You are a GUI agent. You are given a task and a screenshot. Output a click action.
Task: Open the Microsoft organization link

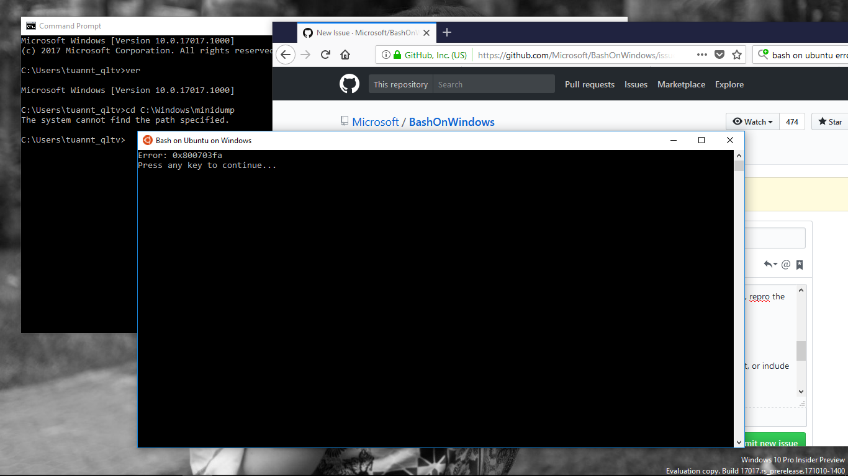click(x=376, y=122)
